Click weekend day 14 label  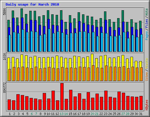pos(66,114)
